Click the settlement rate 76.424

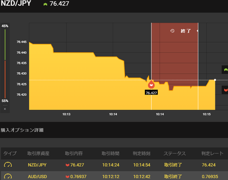(209, 165)
